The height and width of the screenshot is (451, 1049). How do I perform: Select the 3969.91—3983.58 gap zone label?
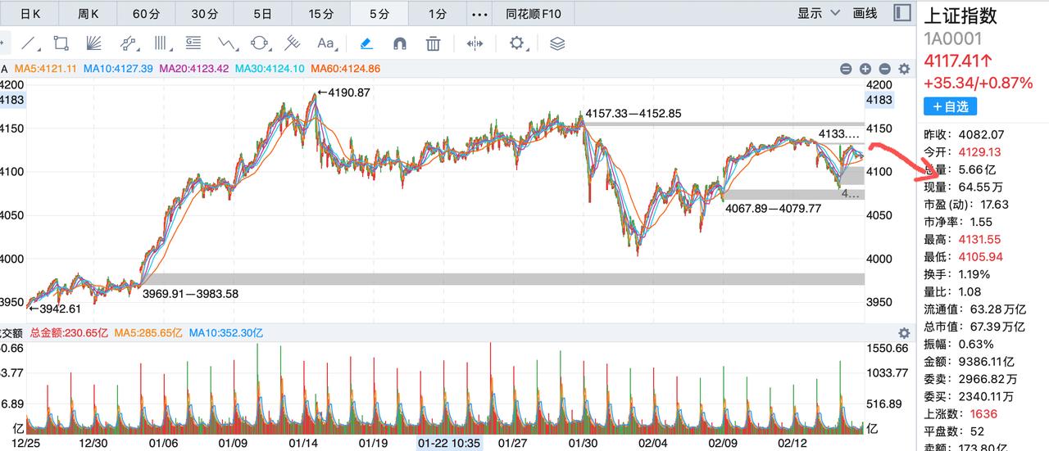tap(190, 293)
